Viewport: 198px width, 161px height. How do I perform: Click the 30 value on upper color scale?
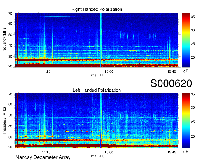193,31
